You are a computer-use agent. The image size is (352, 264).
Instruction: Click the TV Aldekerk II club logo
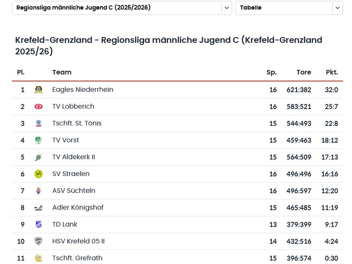38,157
